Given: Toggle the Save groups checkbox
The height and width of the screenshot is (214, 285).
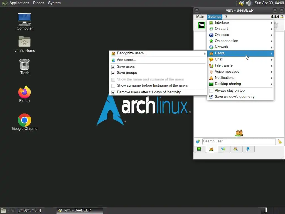Looking at the screenshot, I should 113,73.
